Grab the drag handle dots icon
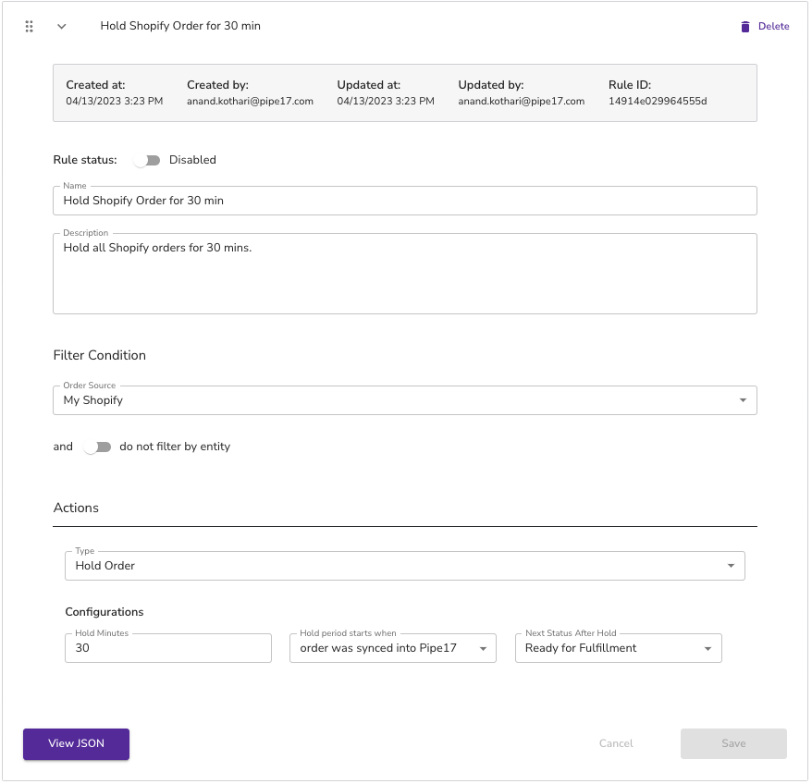The height and width of the screenshot is (784, 812). [29, 27]
